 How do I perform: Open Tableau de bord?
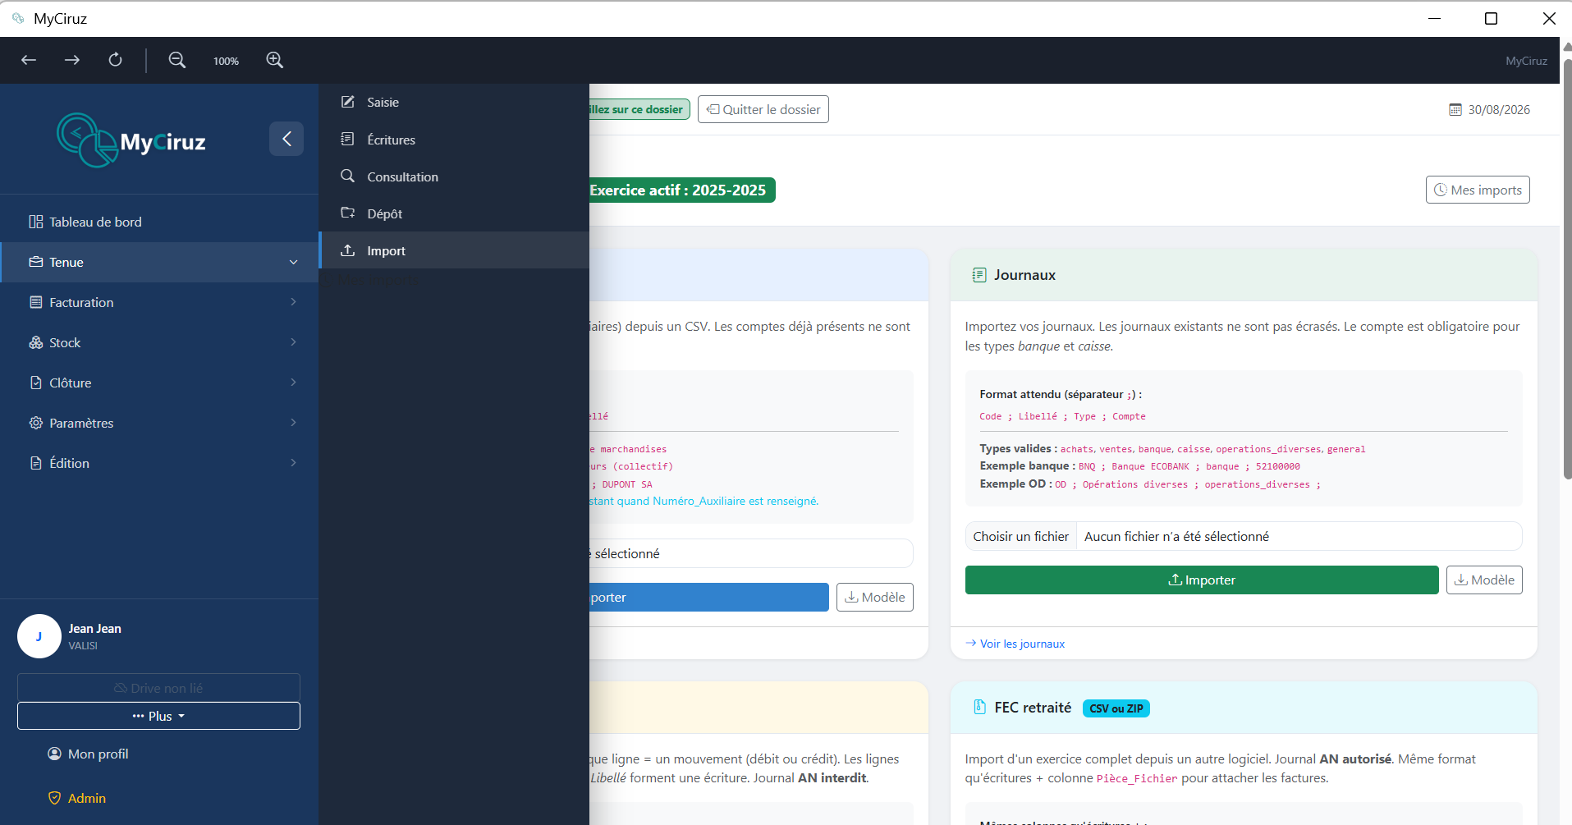[x=159, y=222]
